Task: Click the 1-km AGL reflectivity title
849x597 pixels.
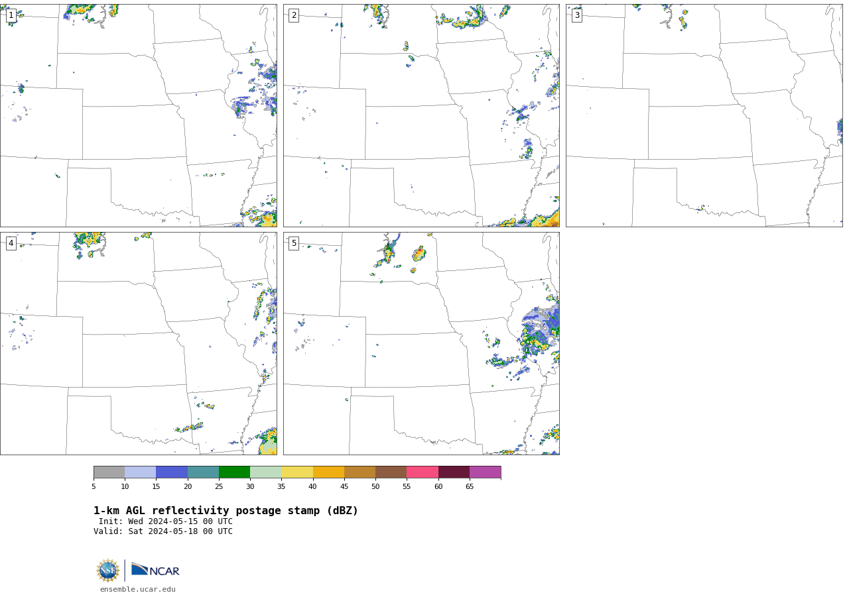Action: point(226,511)
